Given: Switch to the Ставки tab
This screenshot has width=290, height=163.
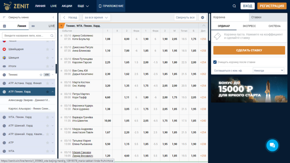Looking at the screenshot, I should [268, 17].
